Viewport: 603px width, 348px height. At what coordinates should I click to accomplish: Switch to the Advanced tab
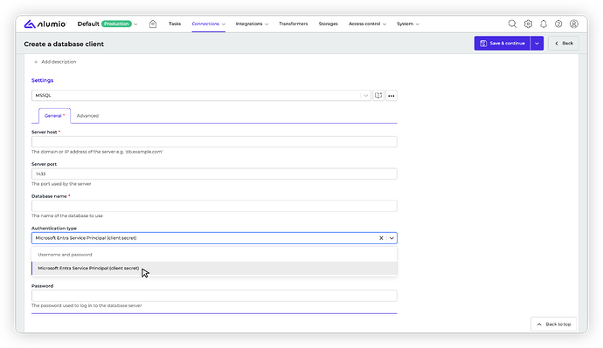point(87,116)
